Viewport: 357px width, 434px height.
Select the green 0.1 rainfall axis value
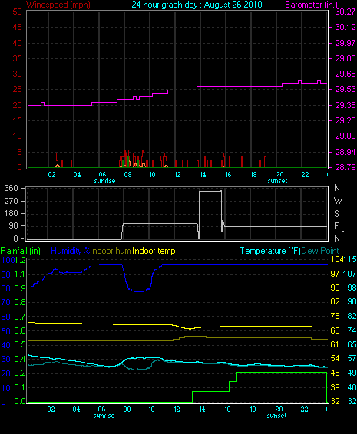pyautogui.click(x=20, y=387)
